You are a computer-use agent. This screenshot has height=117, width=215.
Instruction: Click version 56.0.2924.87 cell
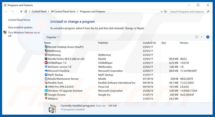coord(187,94)
